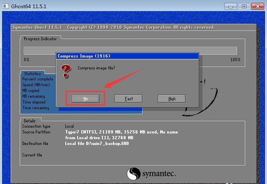Click the 'Connection type' details label

pos(36,126)
